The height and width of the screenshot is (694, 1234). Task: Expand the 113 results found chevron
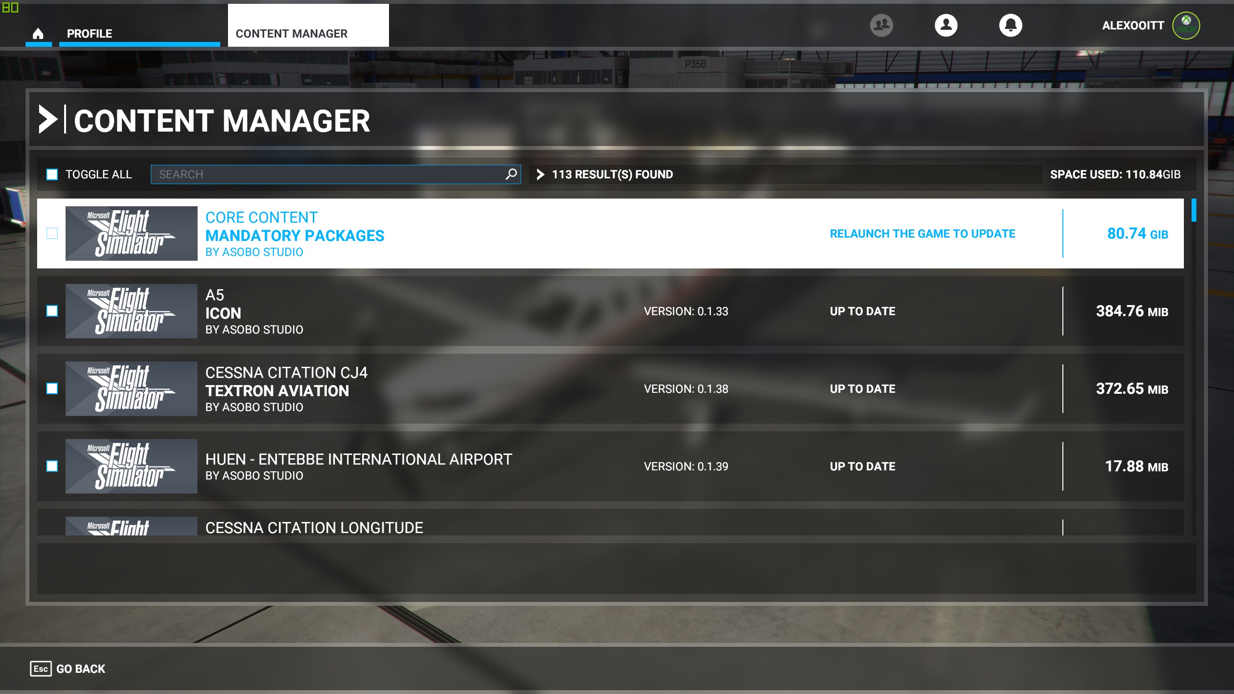coord(540,174)
